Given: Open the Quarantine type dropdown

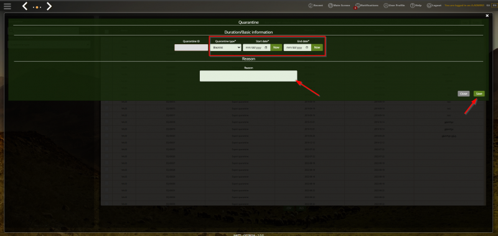Looking at the screenshot, I should pyautogui.click(x=225, y=47).
